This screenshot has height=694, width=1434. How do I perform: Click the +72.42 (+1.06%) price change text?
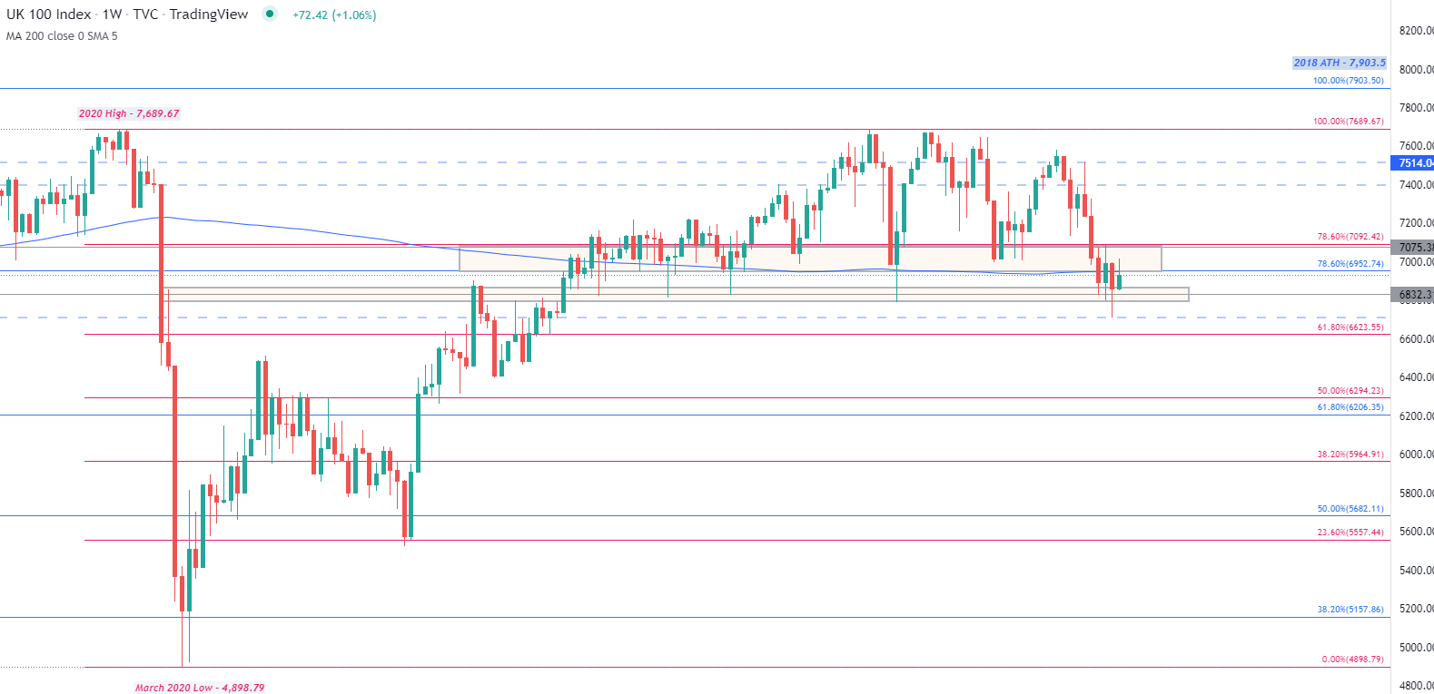334,15
